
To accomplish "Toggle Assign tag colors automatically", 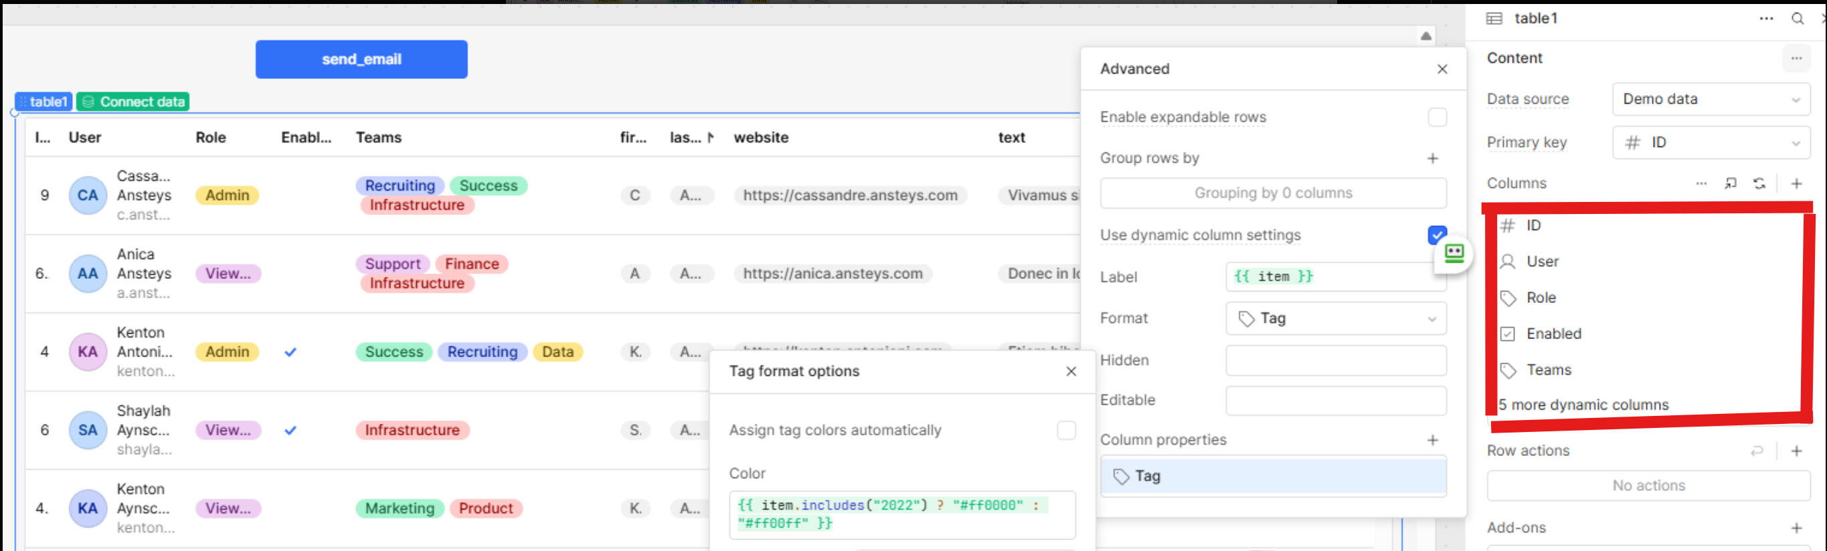I will (x=1066, y=430).
